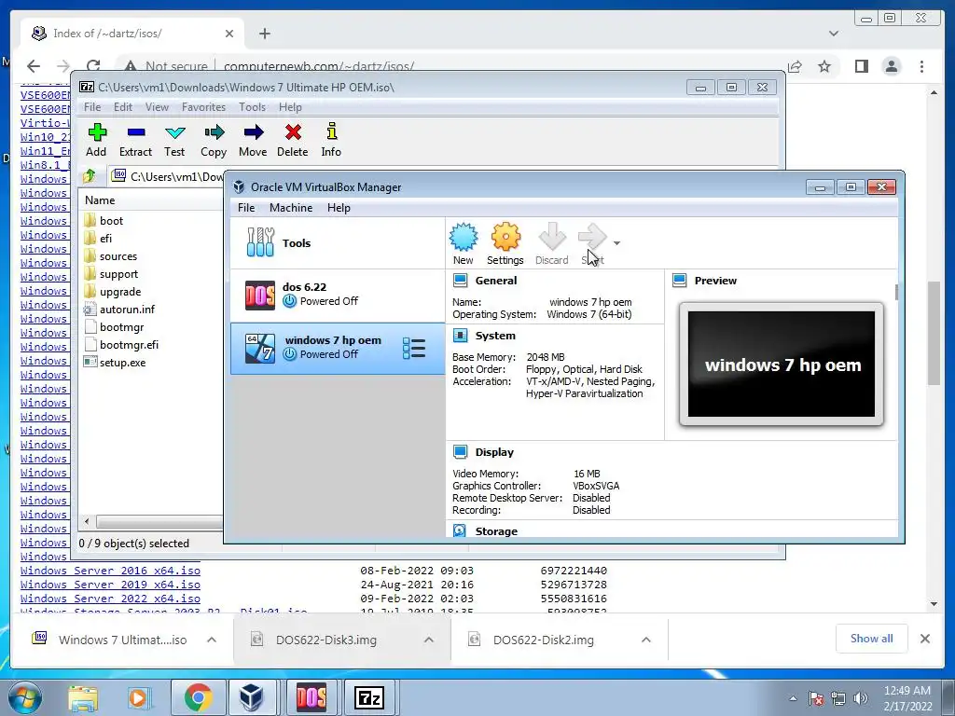Click the 7-Zip Test icon
The image size is (955, 716).
coord(174,132)
